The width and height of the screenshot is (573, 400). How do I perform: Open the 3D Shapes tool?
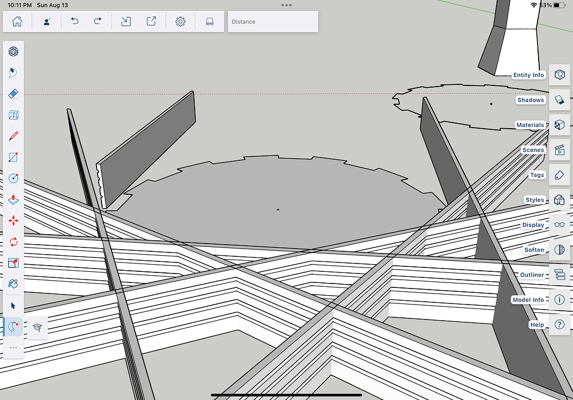coord(13,51)
